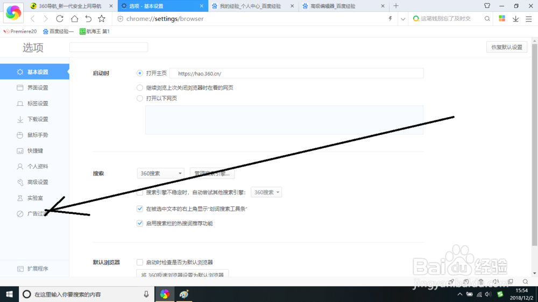
Task: Open 扩展程序 in sidebar
Action: 34,269
